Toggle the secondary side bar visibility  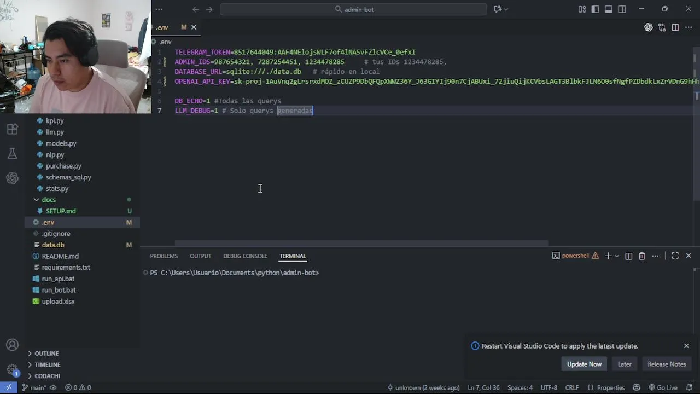tap(622, 9)
